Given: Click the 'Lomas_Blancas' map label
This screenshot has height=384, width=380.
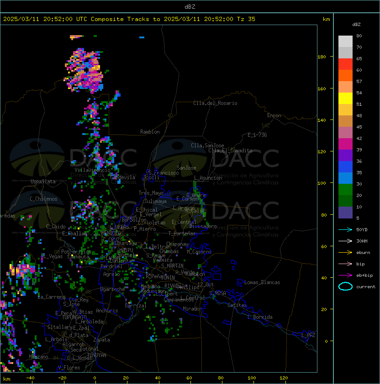Looking at the screenshot, I should pyautogui.click(x=262, y=282).
